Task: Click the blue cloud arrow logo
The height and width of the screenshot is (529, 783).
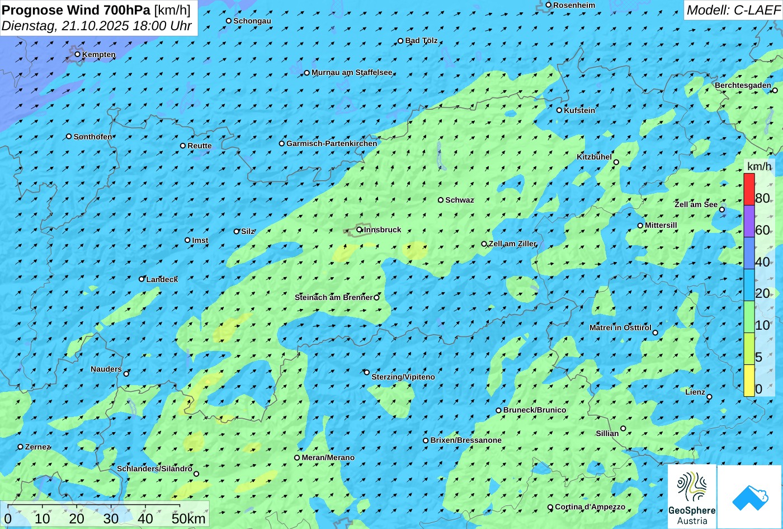Action: tap(749, 497)
